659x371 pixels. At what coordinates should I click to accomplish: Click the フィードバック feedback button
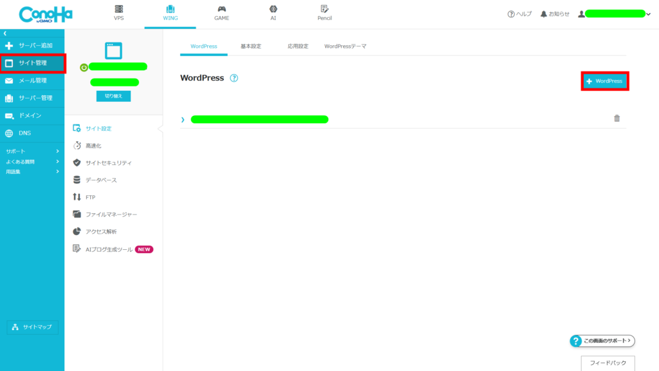pyautogui.click(x=608, y=363)
